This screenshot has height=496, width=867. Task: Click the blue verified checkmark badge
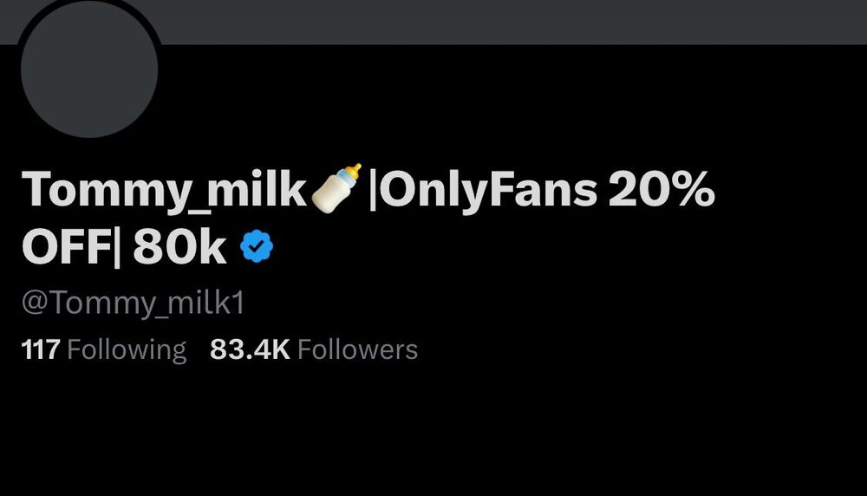(x=257, y=248)
